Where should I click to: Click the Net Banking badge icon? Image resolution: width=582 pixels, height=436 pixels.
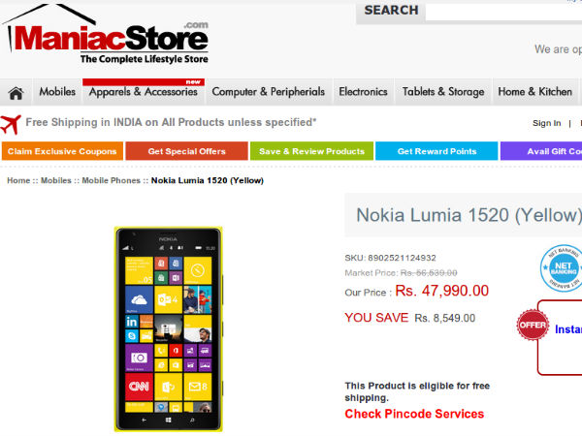pyautogui.click(x=561, y=267)
